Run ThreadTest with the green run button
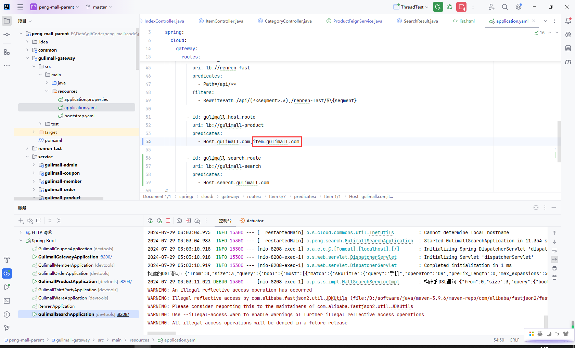 coord(438,7)
